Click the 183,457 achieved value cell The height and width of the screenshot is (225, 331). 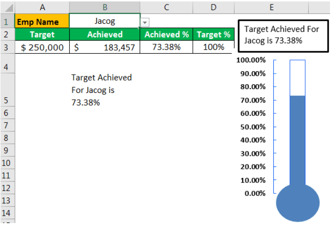click(x=105, y=47)
